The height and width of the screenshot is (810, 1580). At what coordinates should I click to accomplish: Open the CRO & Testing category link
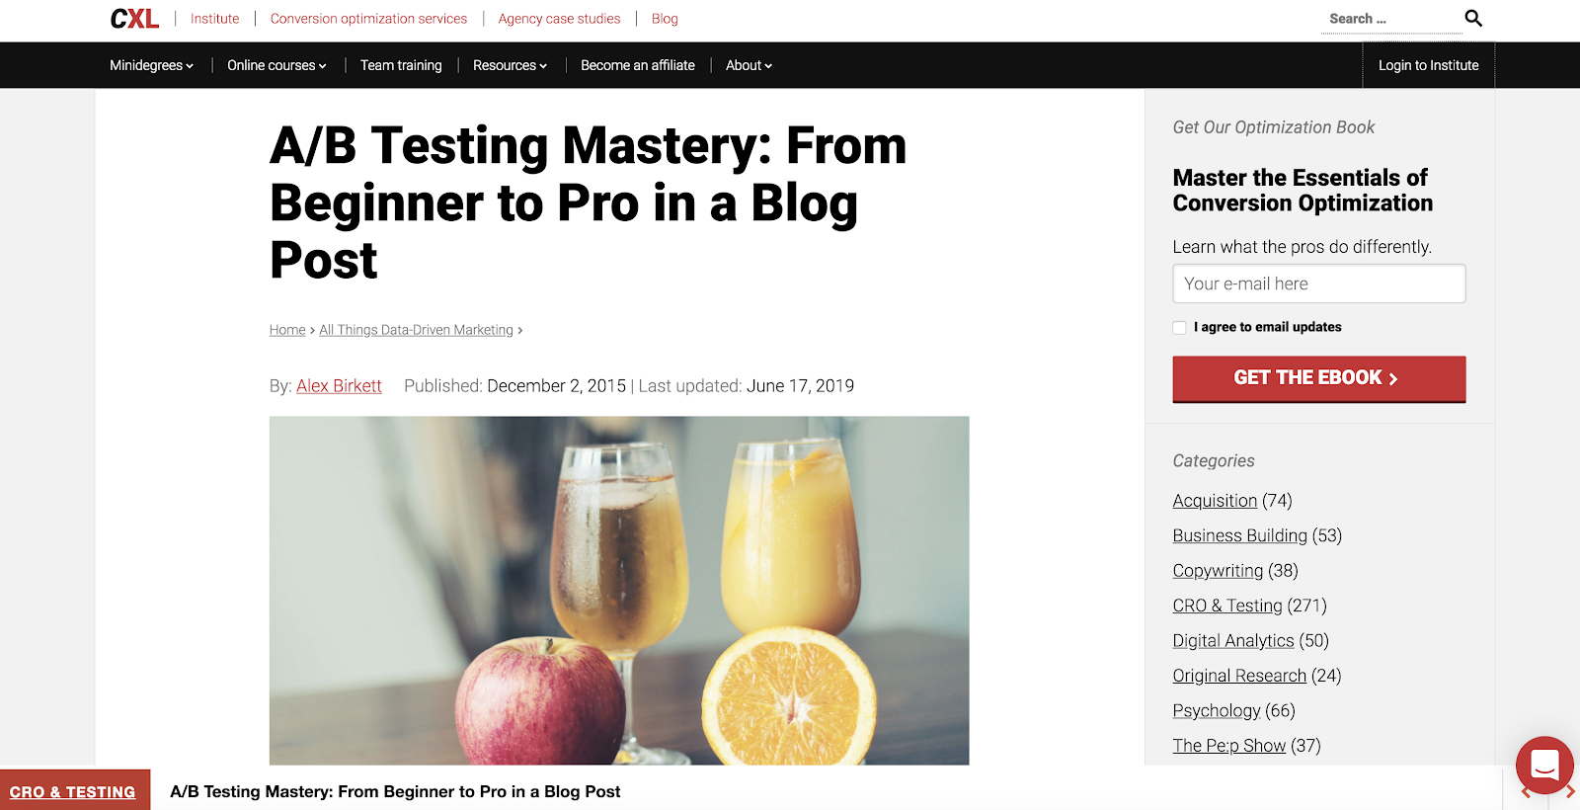tap(1227, 606)
